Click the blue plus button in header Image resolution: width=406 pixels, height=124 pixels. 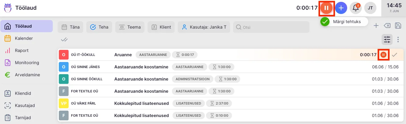[x=341, y=8]
